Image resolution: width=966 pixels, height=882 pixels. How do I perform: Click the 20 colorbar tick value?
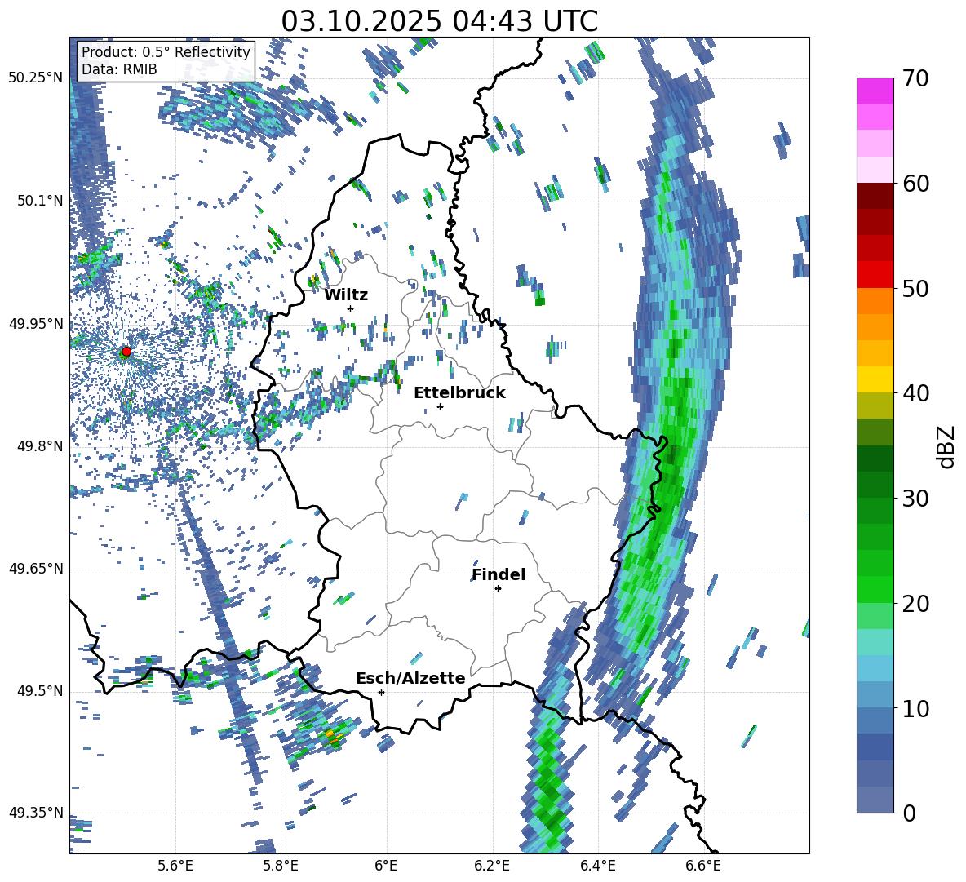point(915,604)
